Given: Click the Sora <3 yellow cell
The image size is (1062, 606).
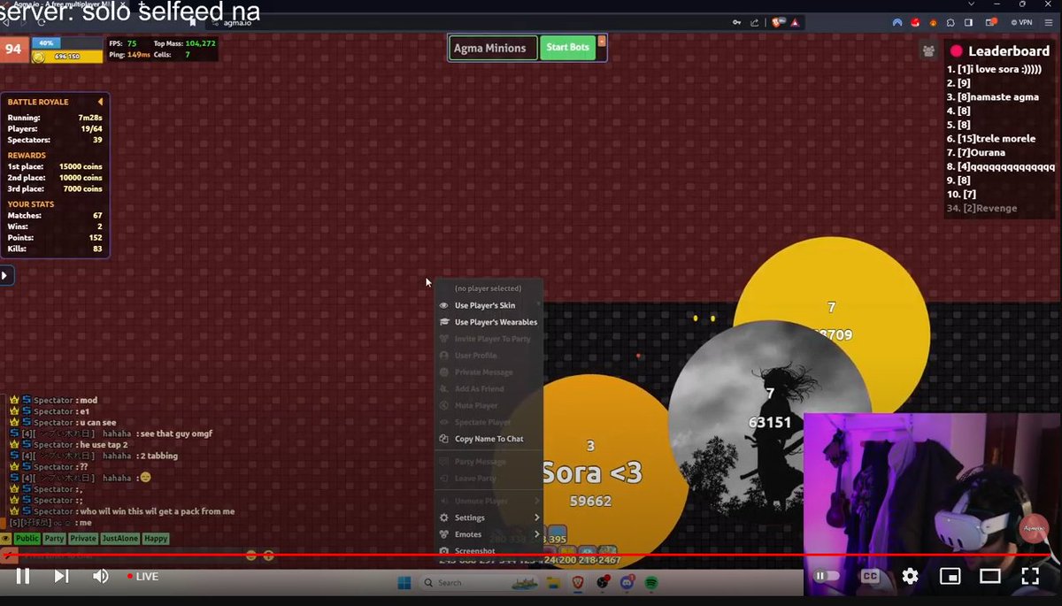Looking at the screenshot, I should pyautogui.click(x=590, y=472).
